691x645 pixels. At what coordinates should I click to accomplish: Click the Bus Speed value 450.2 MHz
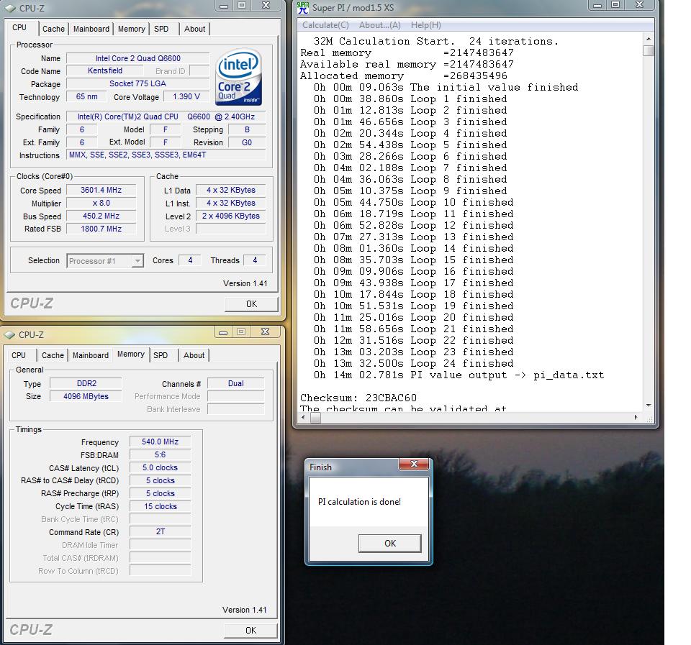coord(101,216)
